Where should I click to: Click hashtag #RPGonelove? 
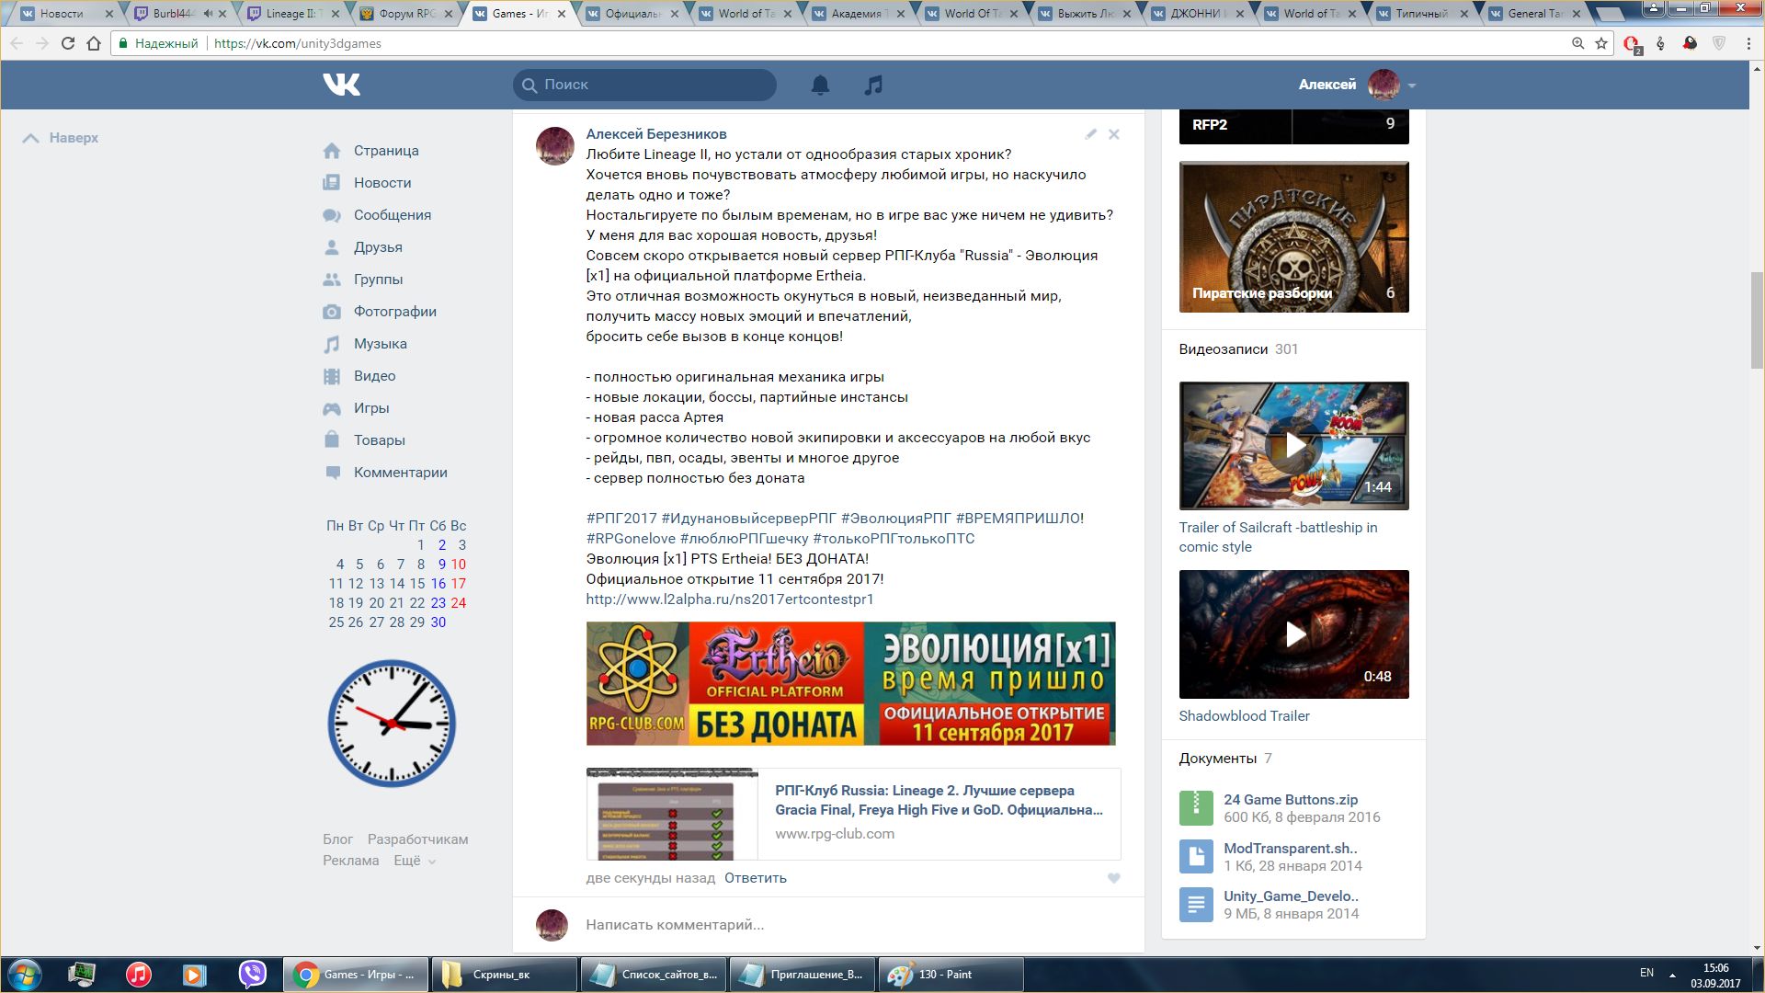click(631, 539)
